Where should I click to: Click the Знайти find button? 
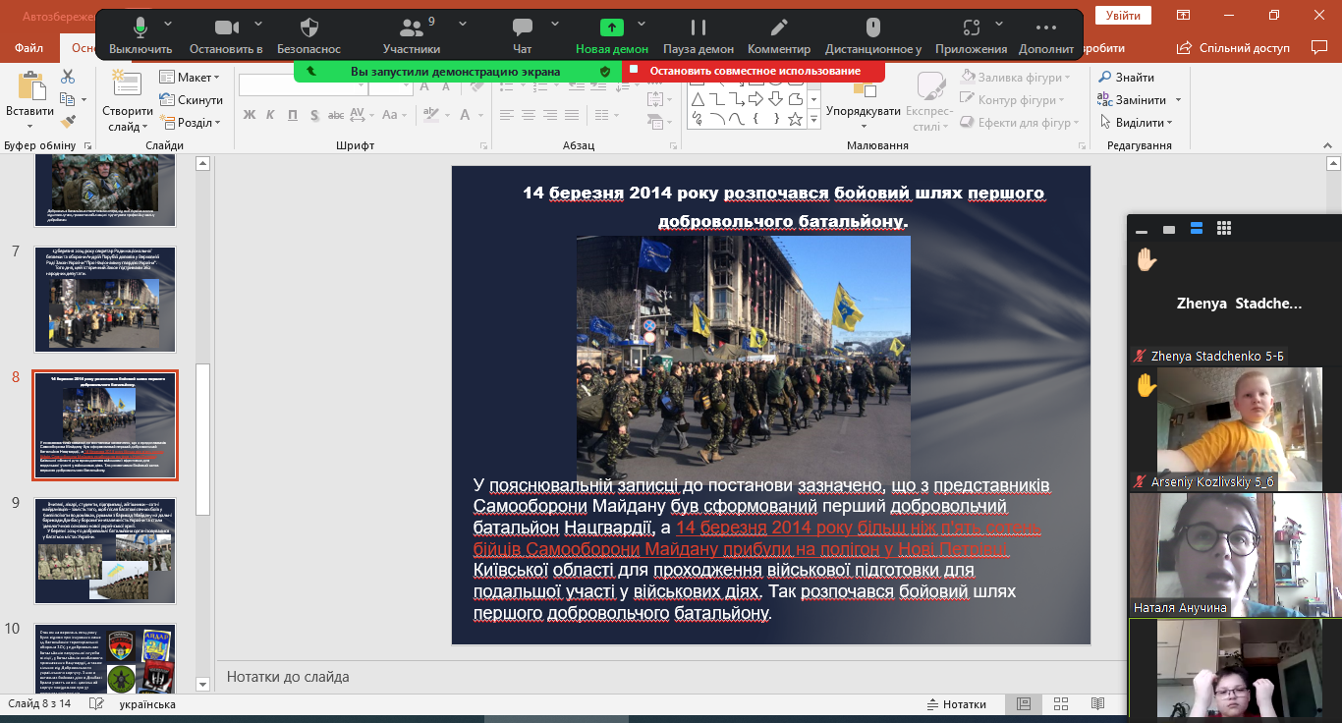pos(1126,78)
